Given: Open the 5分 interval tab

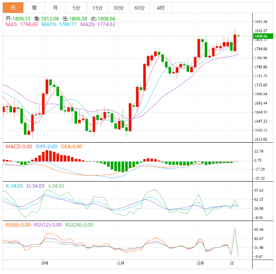Looking at the screenshot, I should pyautogui.click(x=76, y=8).
